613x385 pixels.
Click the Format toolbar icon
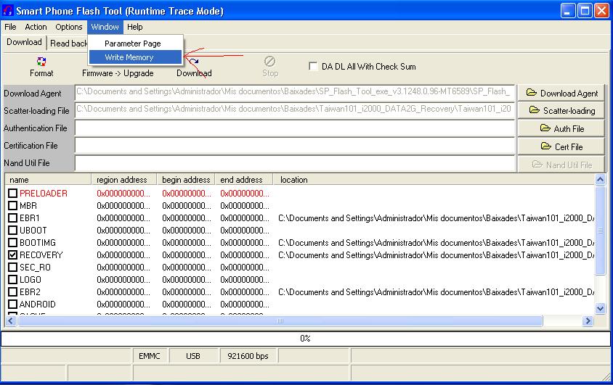(x=41, y=62)
